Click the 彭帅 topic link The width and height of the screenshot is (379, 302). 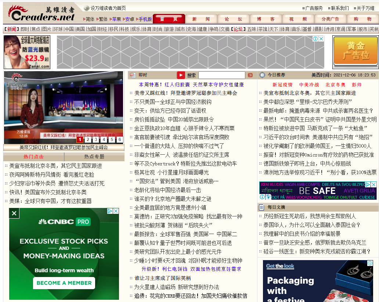(x=357, y=85)
